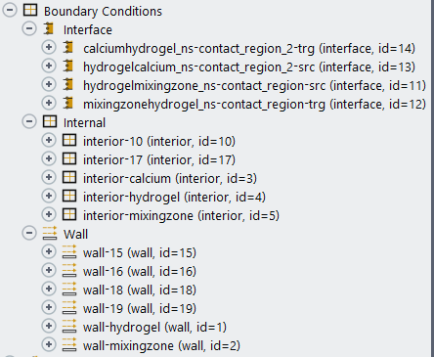Select wall-mixingzone (wall, id=2)

(161, 345)
